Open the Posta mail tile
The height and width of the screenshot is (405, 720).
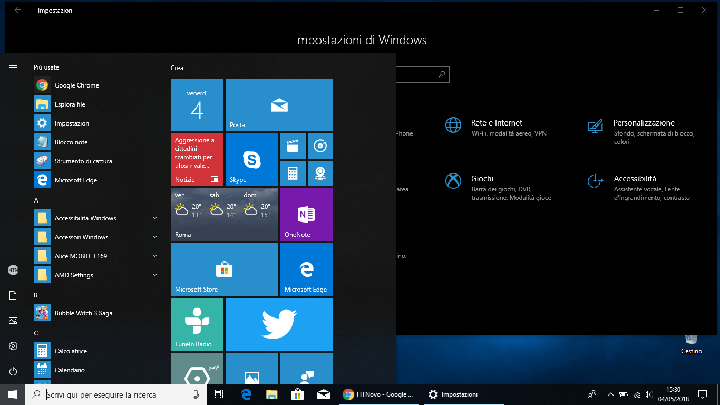279,105
